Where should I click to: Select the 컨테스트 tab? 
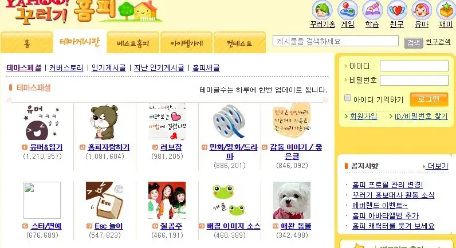[239, 43]
